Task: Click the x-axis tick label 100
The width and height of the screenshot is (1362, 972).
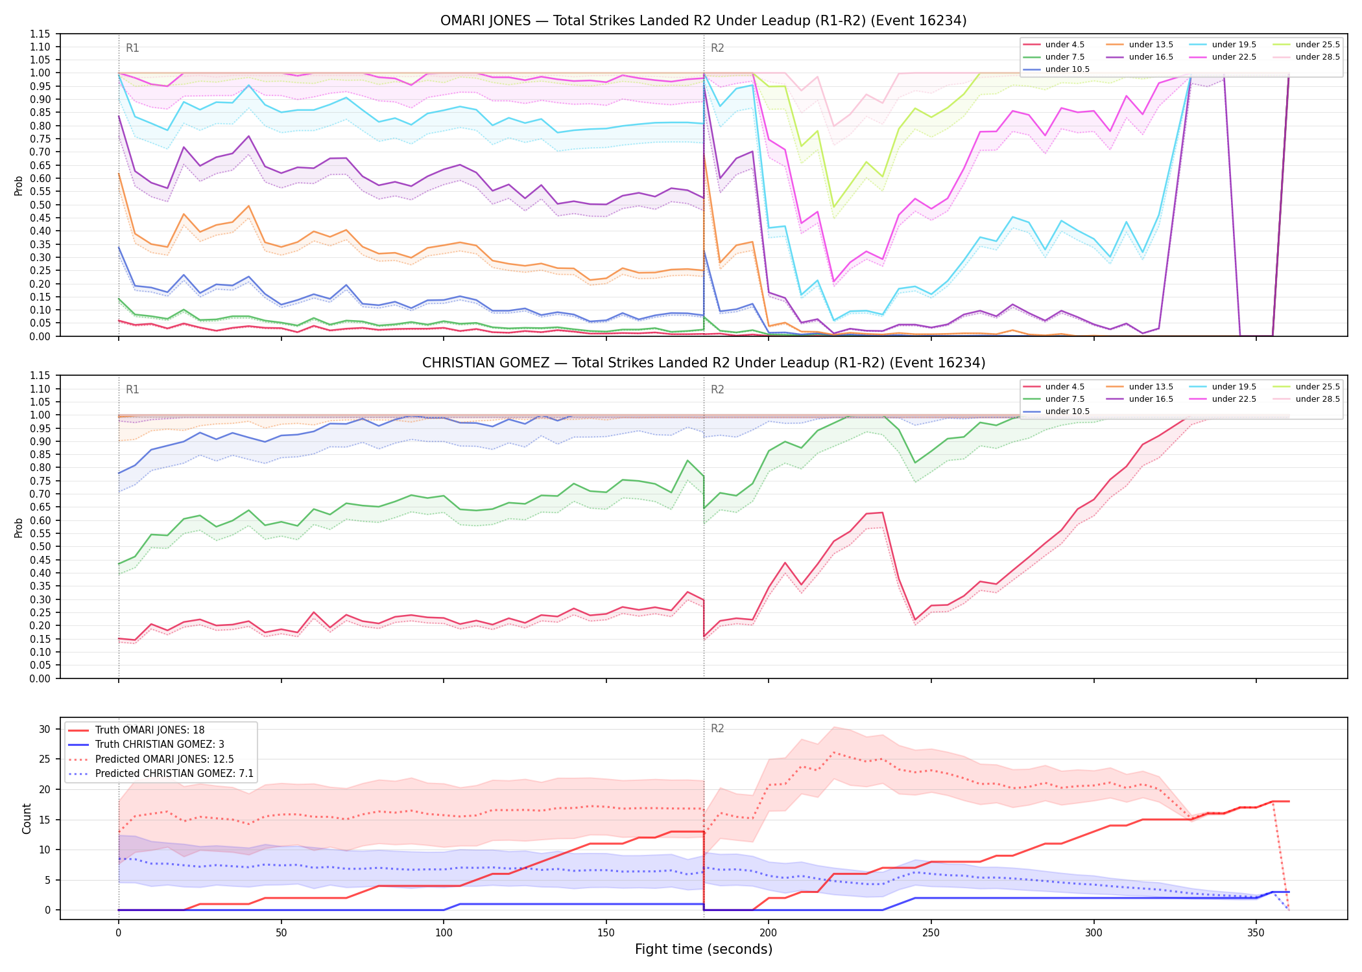Action: click(x=444, y=933)
